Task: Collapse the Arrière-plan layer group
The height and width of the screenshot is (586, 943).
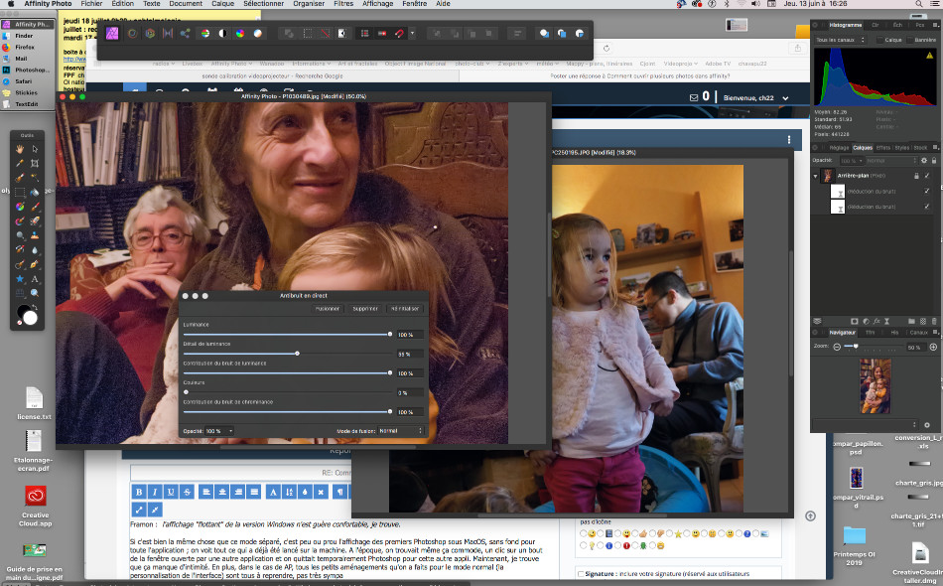Action: point(816,176)
